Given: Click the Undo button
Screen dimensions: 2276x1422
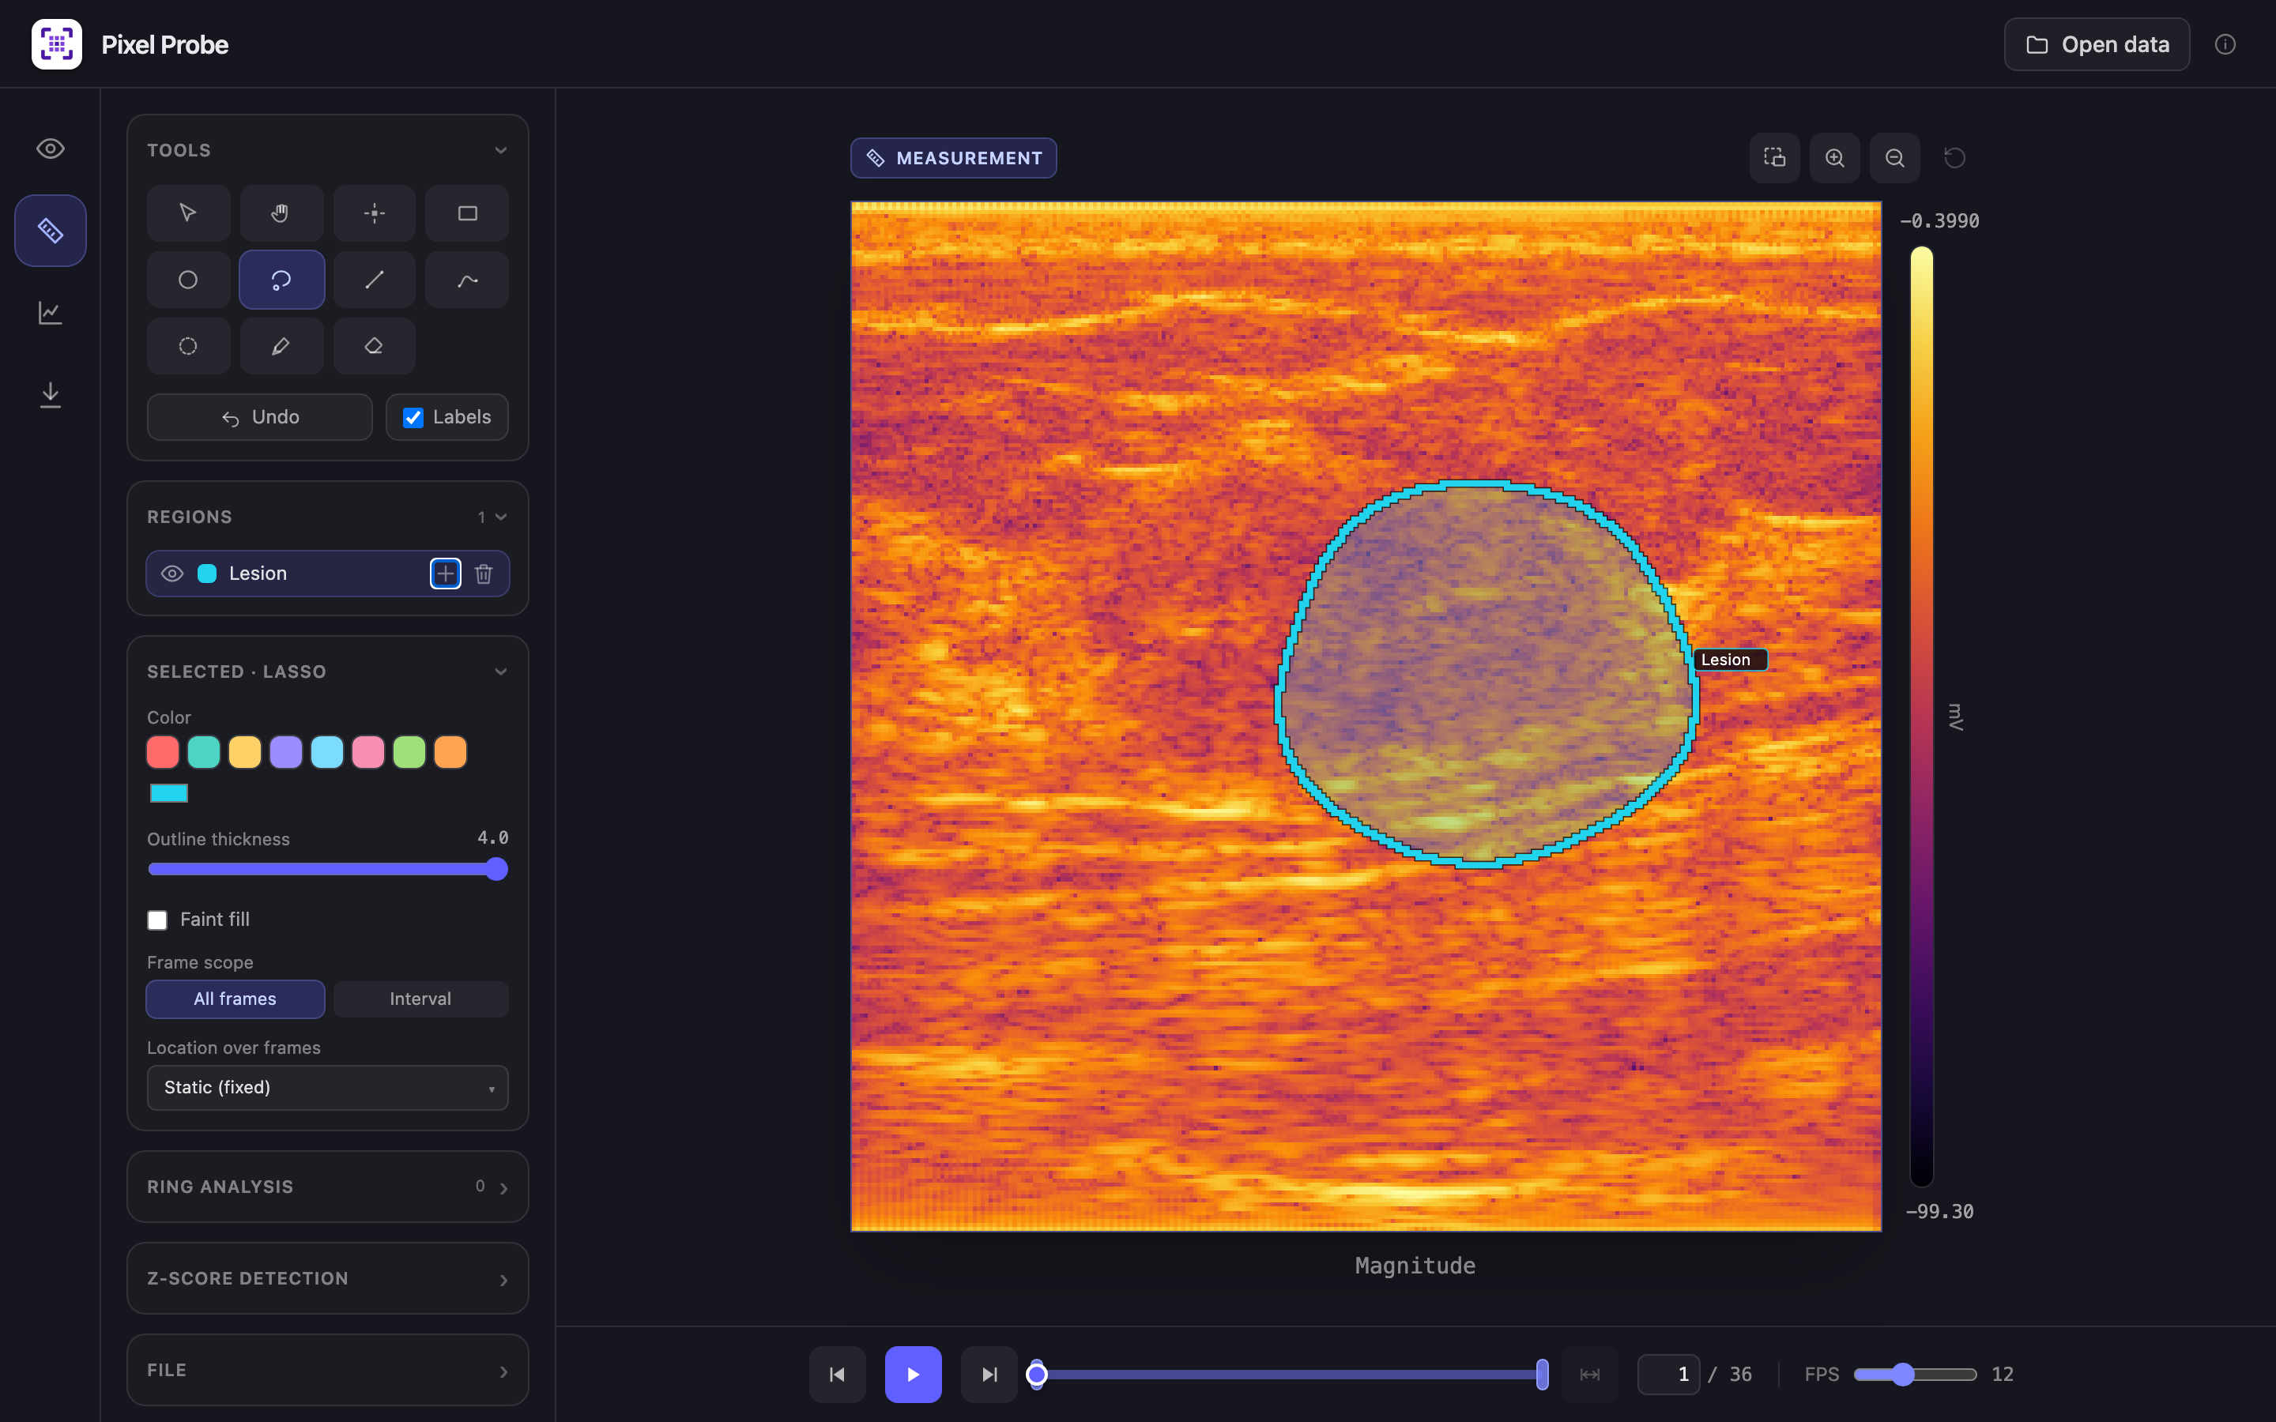Looking at the screenshot, I should click(x=259, y=418).
